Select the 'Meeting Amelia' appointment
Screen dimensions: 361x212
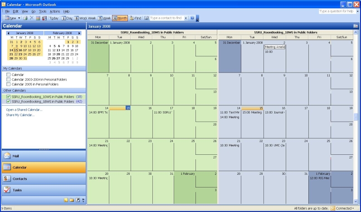click(x=275, y=47)
